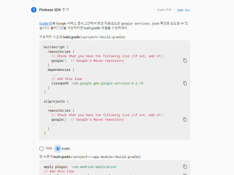Click the '// Add this line' comment above classpath

[x=67, y=79]
